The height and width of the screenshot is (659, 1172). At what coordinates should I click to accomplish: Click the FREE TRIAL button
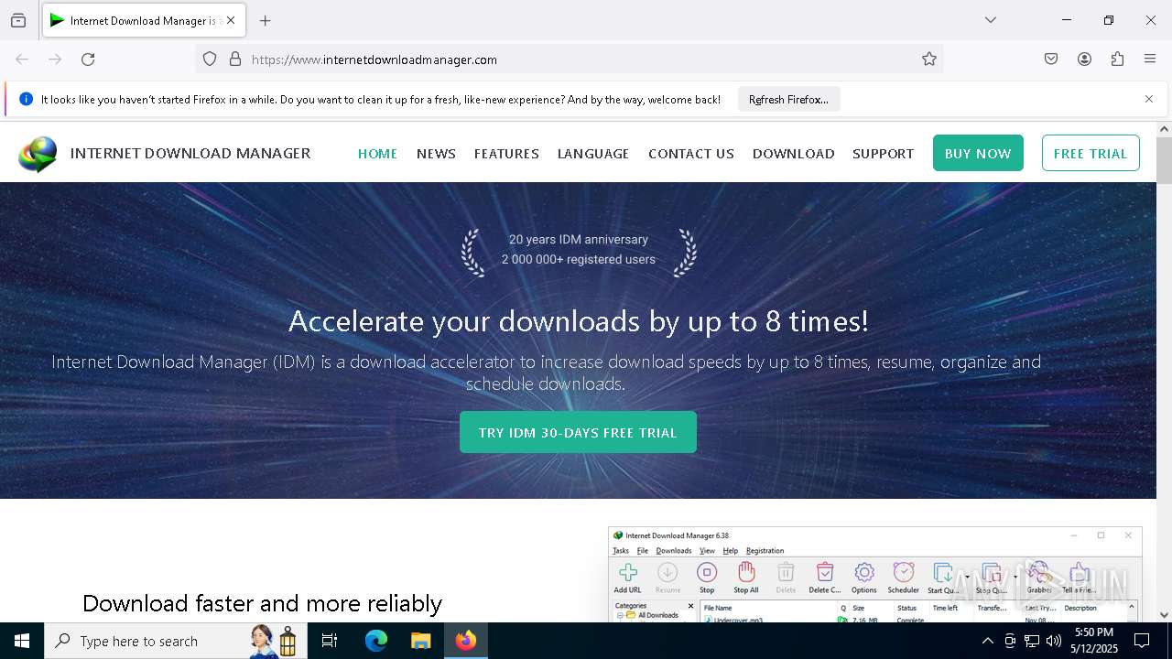[1091, 153]
